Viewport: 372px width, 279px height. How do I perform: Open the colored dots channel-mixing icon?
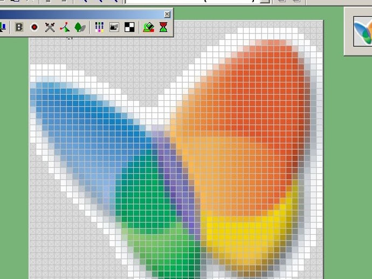pos(99,27)
